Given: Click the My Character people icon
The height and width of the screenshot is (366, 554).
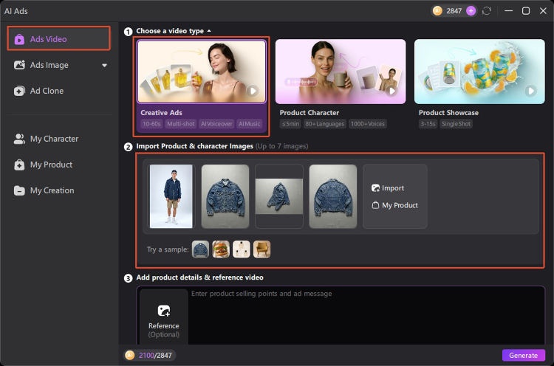Looking at the screenshot, I should coord(19,139).
